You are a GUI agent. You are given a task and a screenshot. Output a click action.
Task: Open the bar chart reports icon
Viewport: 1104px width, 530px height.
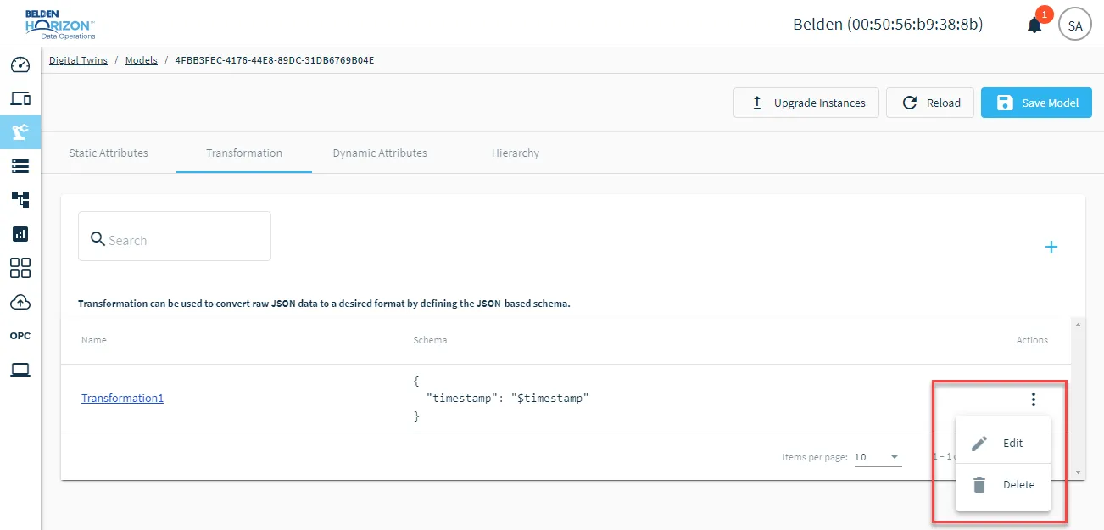point(20,234)
